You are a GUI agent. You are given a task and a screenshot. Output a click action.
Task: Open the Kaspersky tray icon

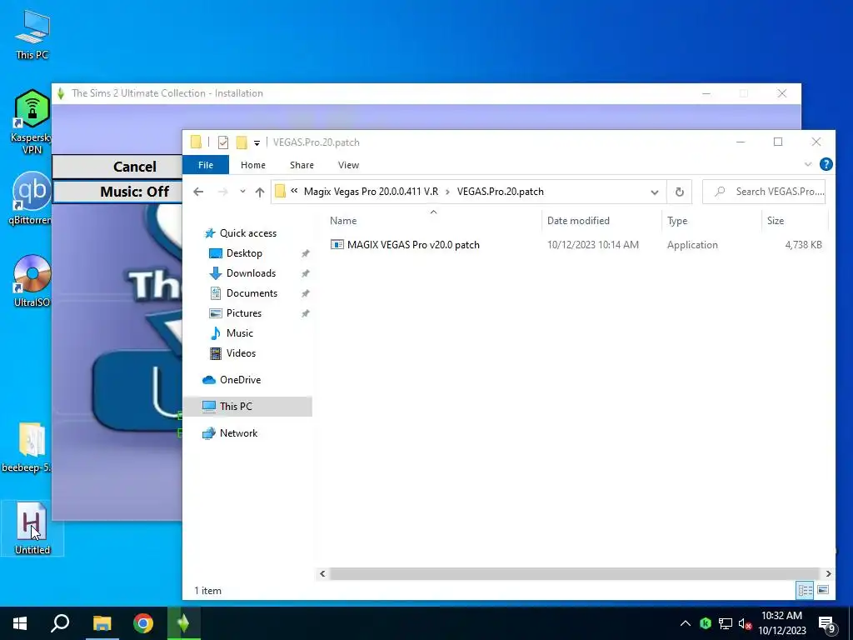pos(706,623)
